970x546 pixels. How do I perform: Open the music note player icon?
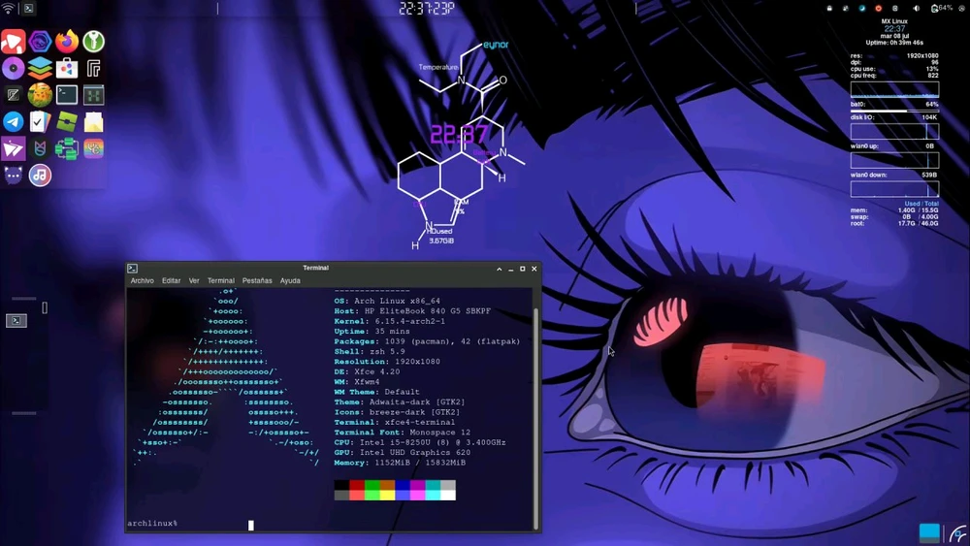40,176
